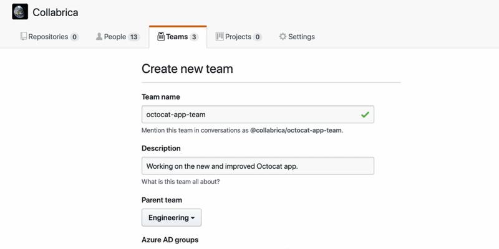Click the Collabrica organization name link
499x249 pixels.
56,12
